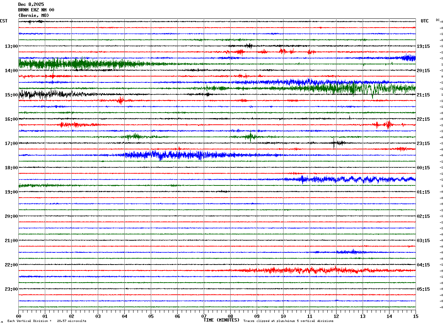Click minute tick label 08 on time axis

pos(230,316)
